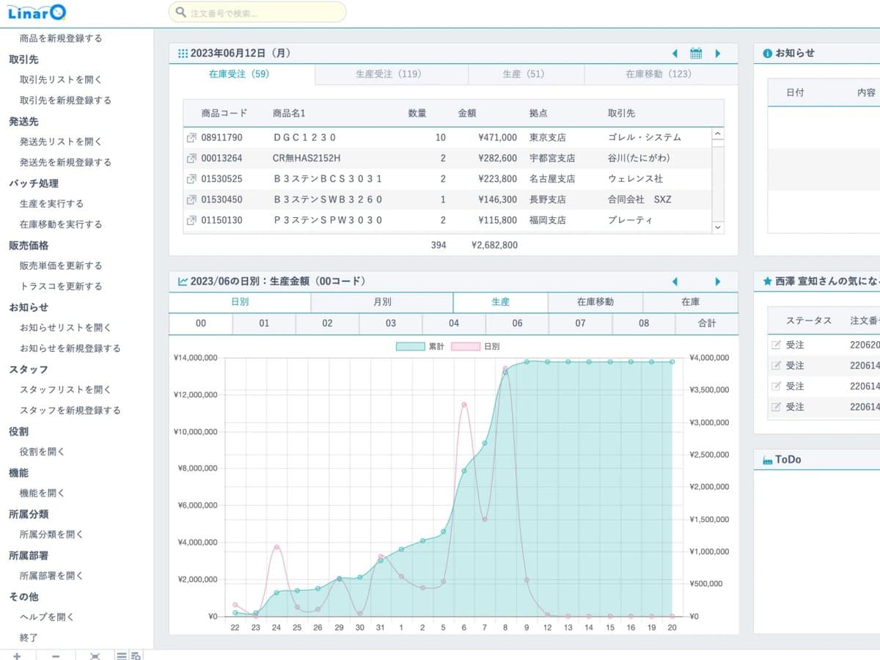Click chart icon beside 2023/06の日別 header

pos(183,282)
